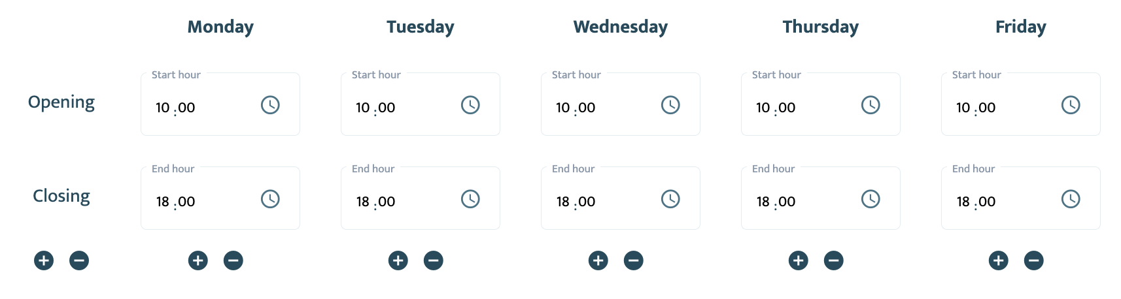This screenshot has width=1121, height=299.
Task: Remove a time slot for Tuesday
Action: (x=434, y=260)
